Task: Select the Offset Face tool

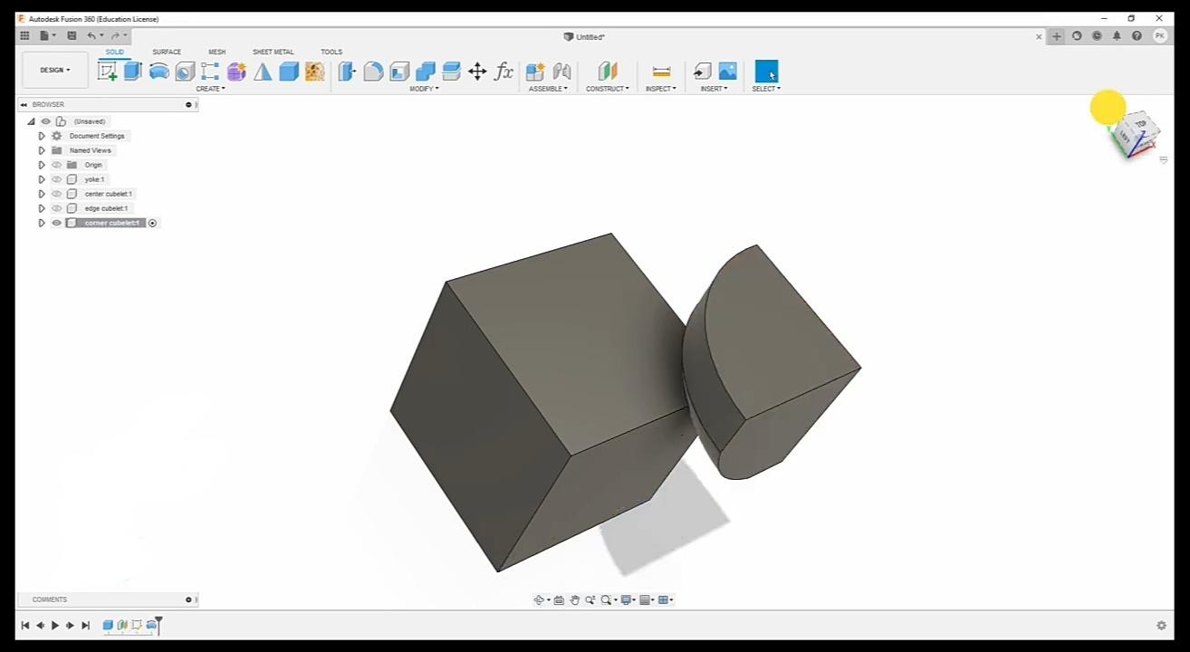Action: [x=451, y=72]
